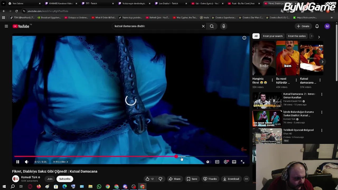Start voice search with the microphone

(x=224, y=26)
